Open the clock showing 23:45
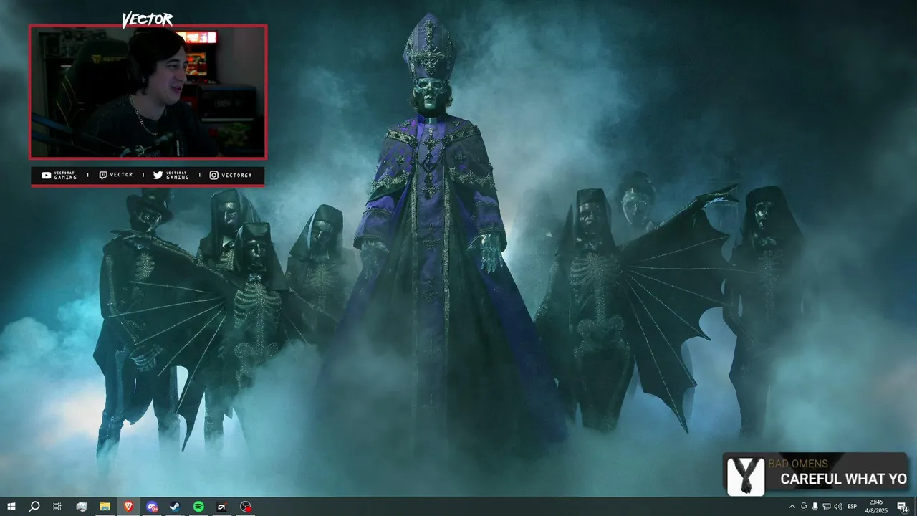Viewport: 917px width, 516px height. (876, 507)
